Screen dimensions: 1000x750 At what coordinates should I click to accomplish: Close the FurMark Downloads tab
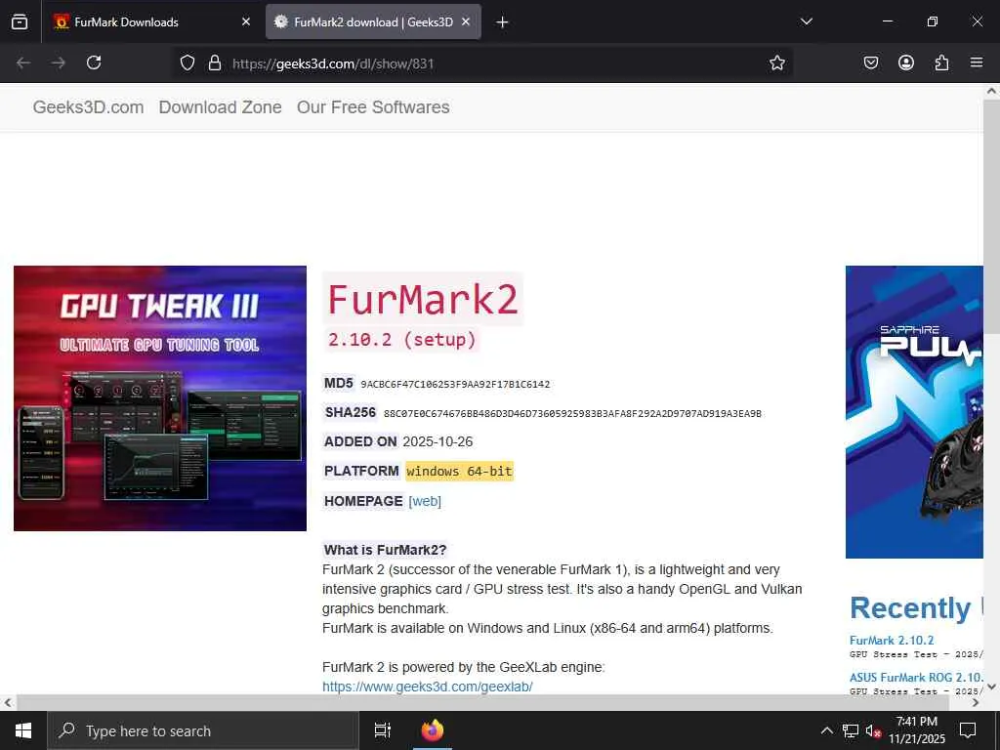click(x=246, y=22)
